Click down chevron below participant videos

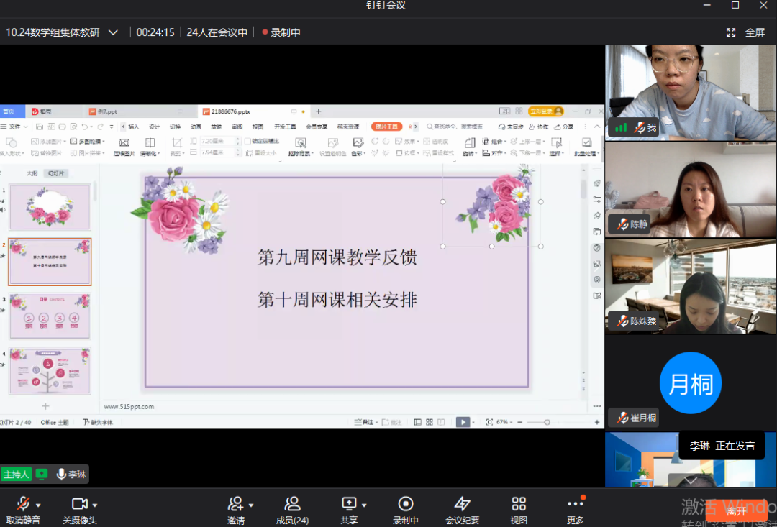(690, 480)
